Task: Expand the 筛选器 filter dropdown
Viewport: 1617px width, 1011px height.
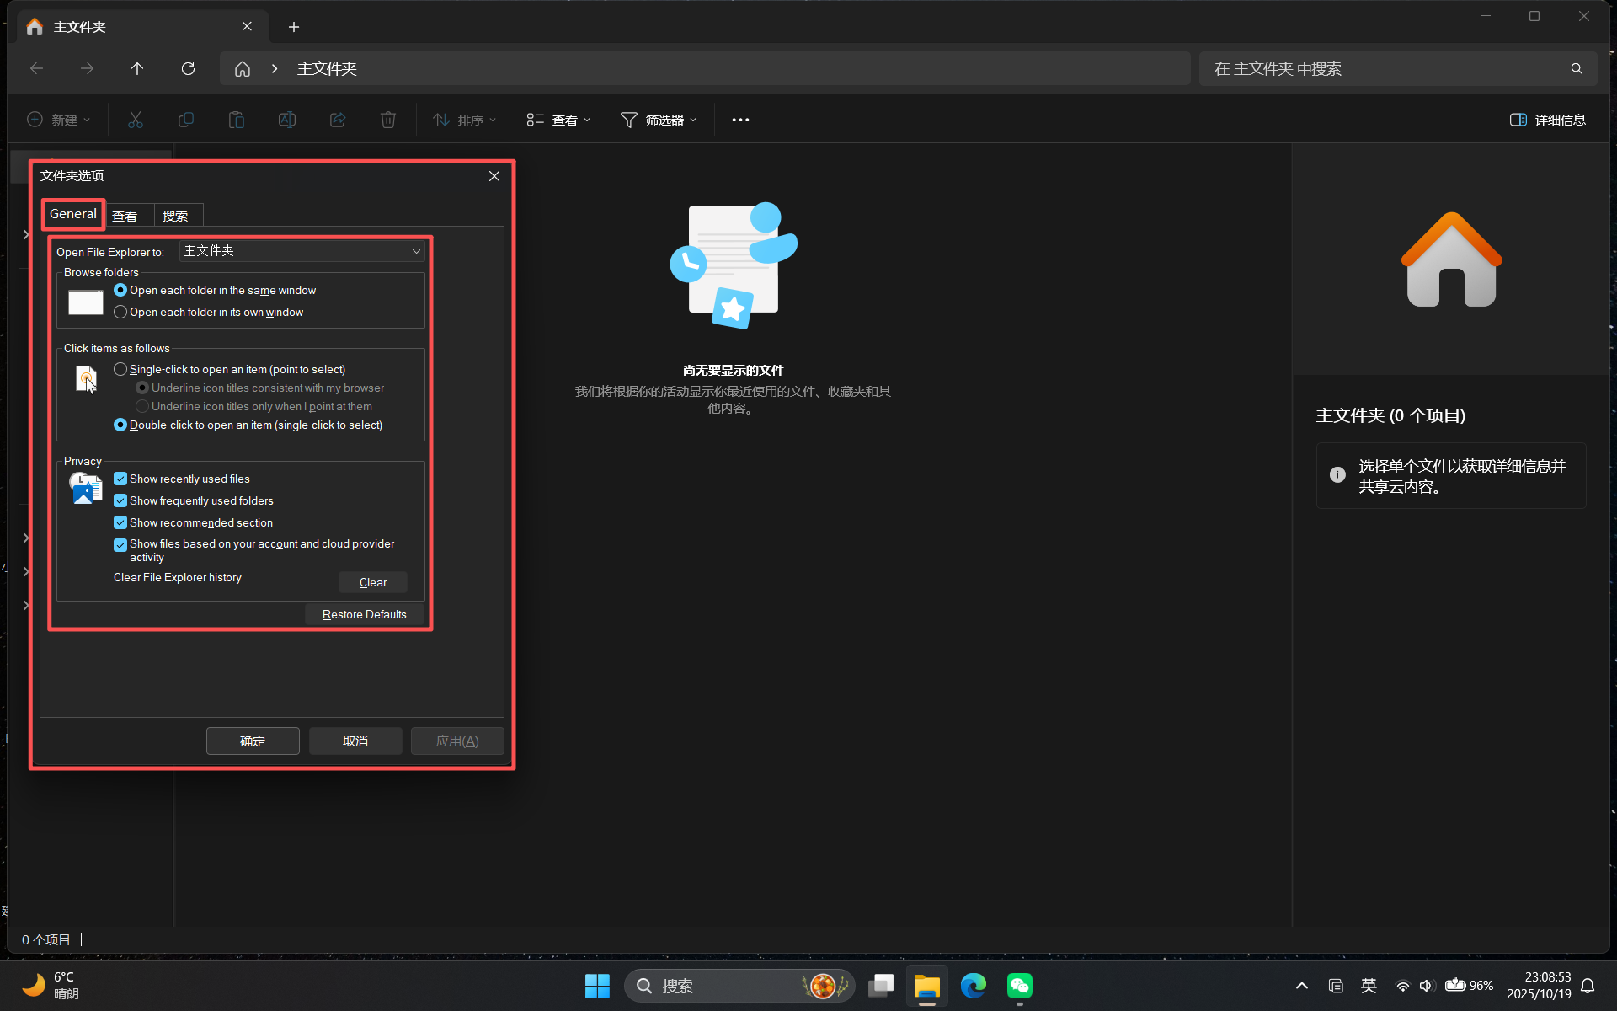Action: point(659,120)
